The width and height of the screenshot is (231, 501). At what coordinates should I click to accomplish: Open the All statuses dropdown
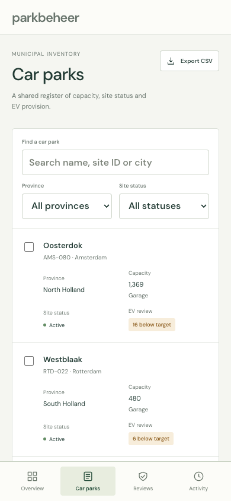[x=164, y=206]
